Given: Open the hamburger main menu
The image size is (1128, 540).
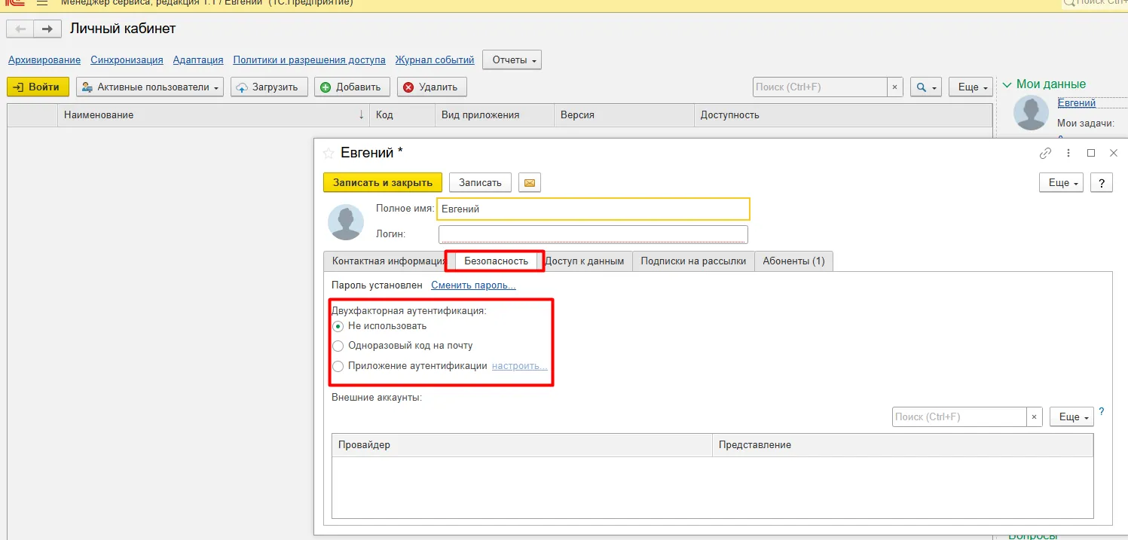Looking at the screenshot, I should [43, 2].
